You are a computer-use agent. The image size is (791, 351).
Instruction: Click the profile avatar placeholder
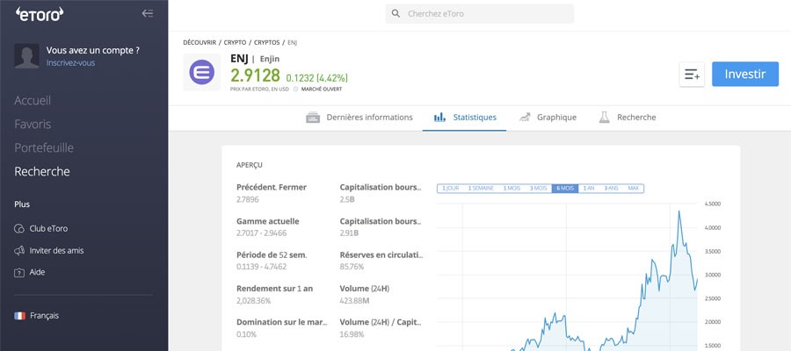click(26, 56)
